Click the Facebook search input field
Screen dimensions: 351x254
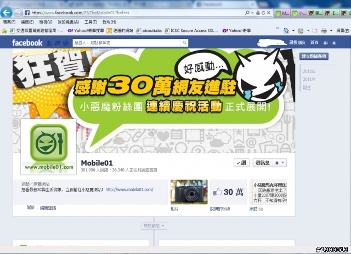pyautogui.click(x=127, y=43)
